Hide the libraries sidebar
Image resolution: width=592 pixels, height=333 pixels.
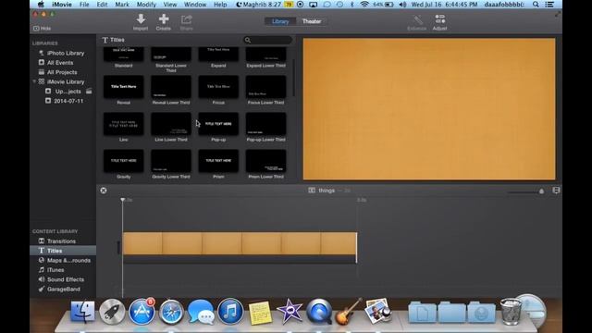[43, 29]
